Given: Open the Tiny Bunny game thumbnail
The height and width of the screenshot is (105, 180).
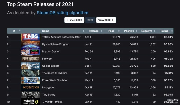Looking at the screenshot, I should click(x=30, y=94).
